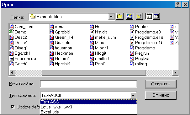Viewport: 190px width, 115px height.
Task: Select the Hetero1 file name
Action: pos(62,58)
